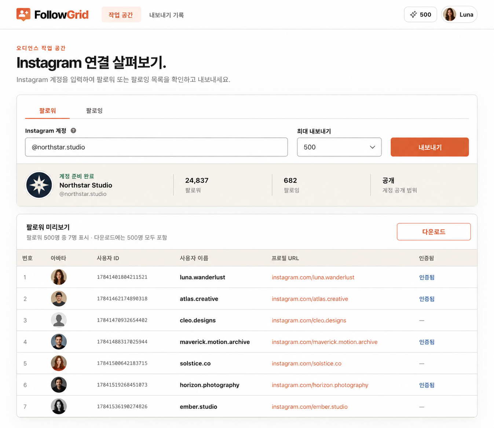Click avatar of ember.studio row
The width and height of the screenshot is (494, 428).
coord(59,406)
